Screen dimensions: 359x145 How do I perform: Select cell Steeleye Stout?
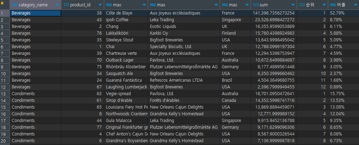coord(126,40)
